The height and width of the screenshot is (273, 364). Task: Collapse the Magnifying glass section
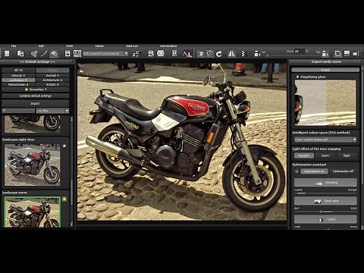(x=297, y=77)
